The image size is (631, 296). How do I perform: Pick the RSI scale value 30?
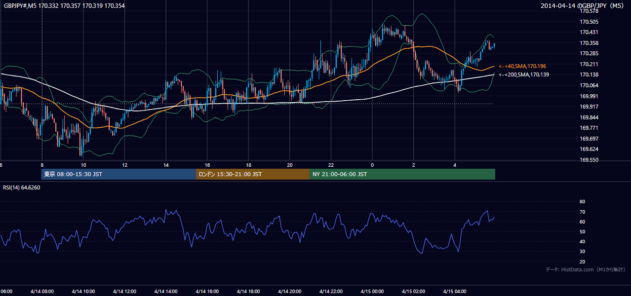(582, 252)
